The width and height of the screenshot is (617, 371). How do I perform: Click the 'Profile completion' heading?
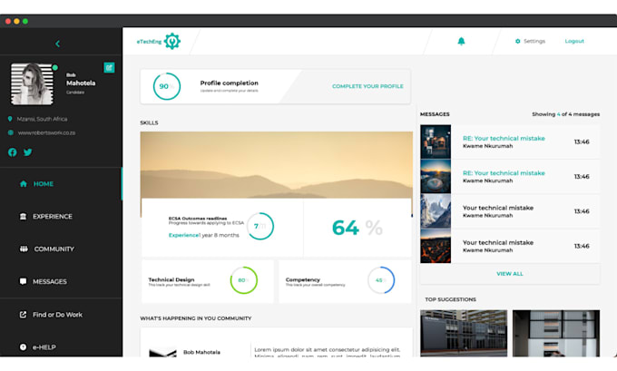(229, 83)
